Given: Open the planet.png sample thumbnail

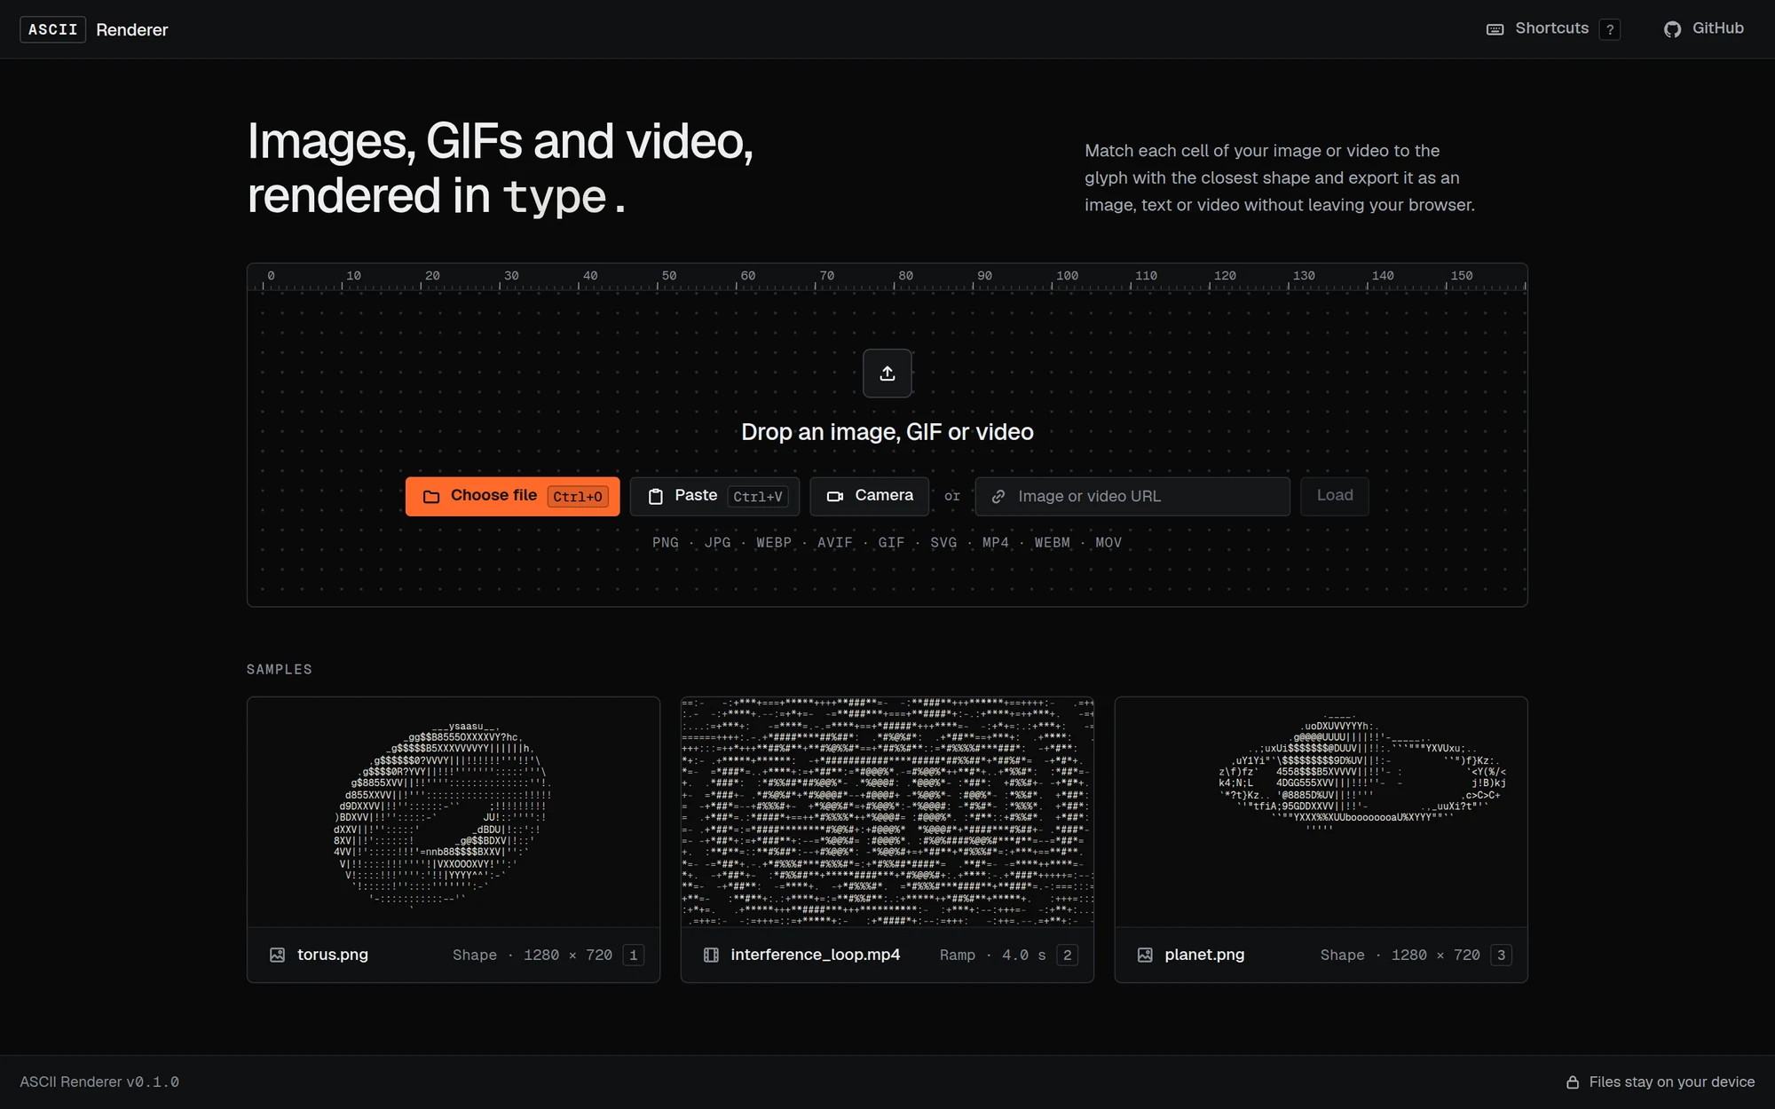Looking at the screenshot, I should [x=1321, y=813].
